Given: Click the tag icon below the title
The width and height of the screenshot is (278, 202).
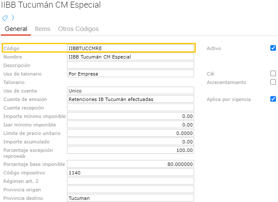Looking at the screenshot, I should point(5,18).
